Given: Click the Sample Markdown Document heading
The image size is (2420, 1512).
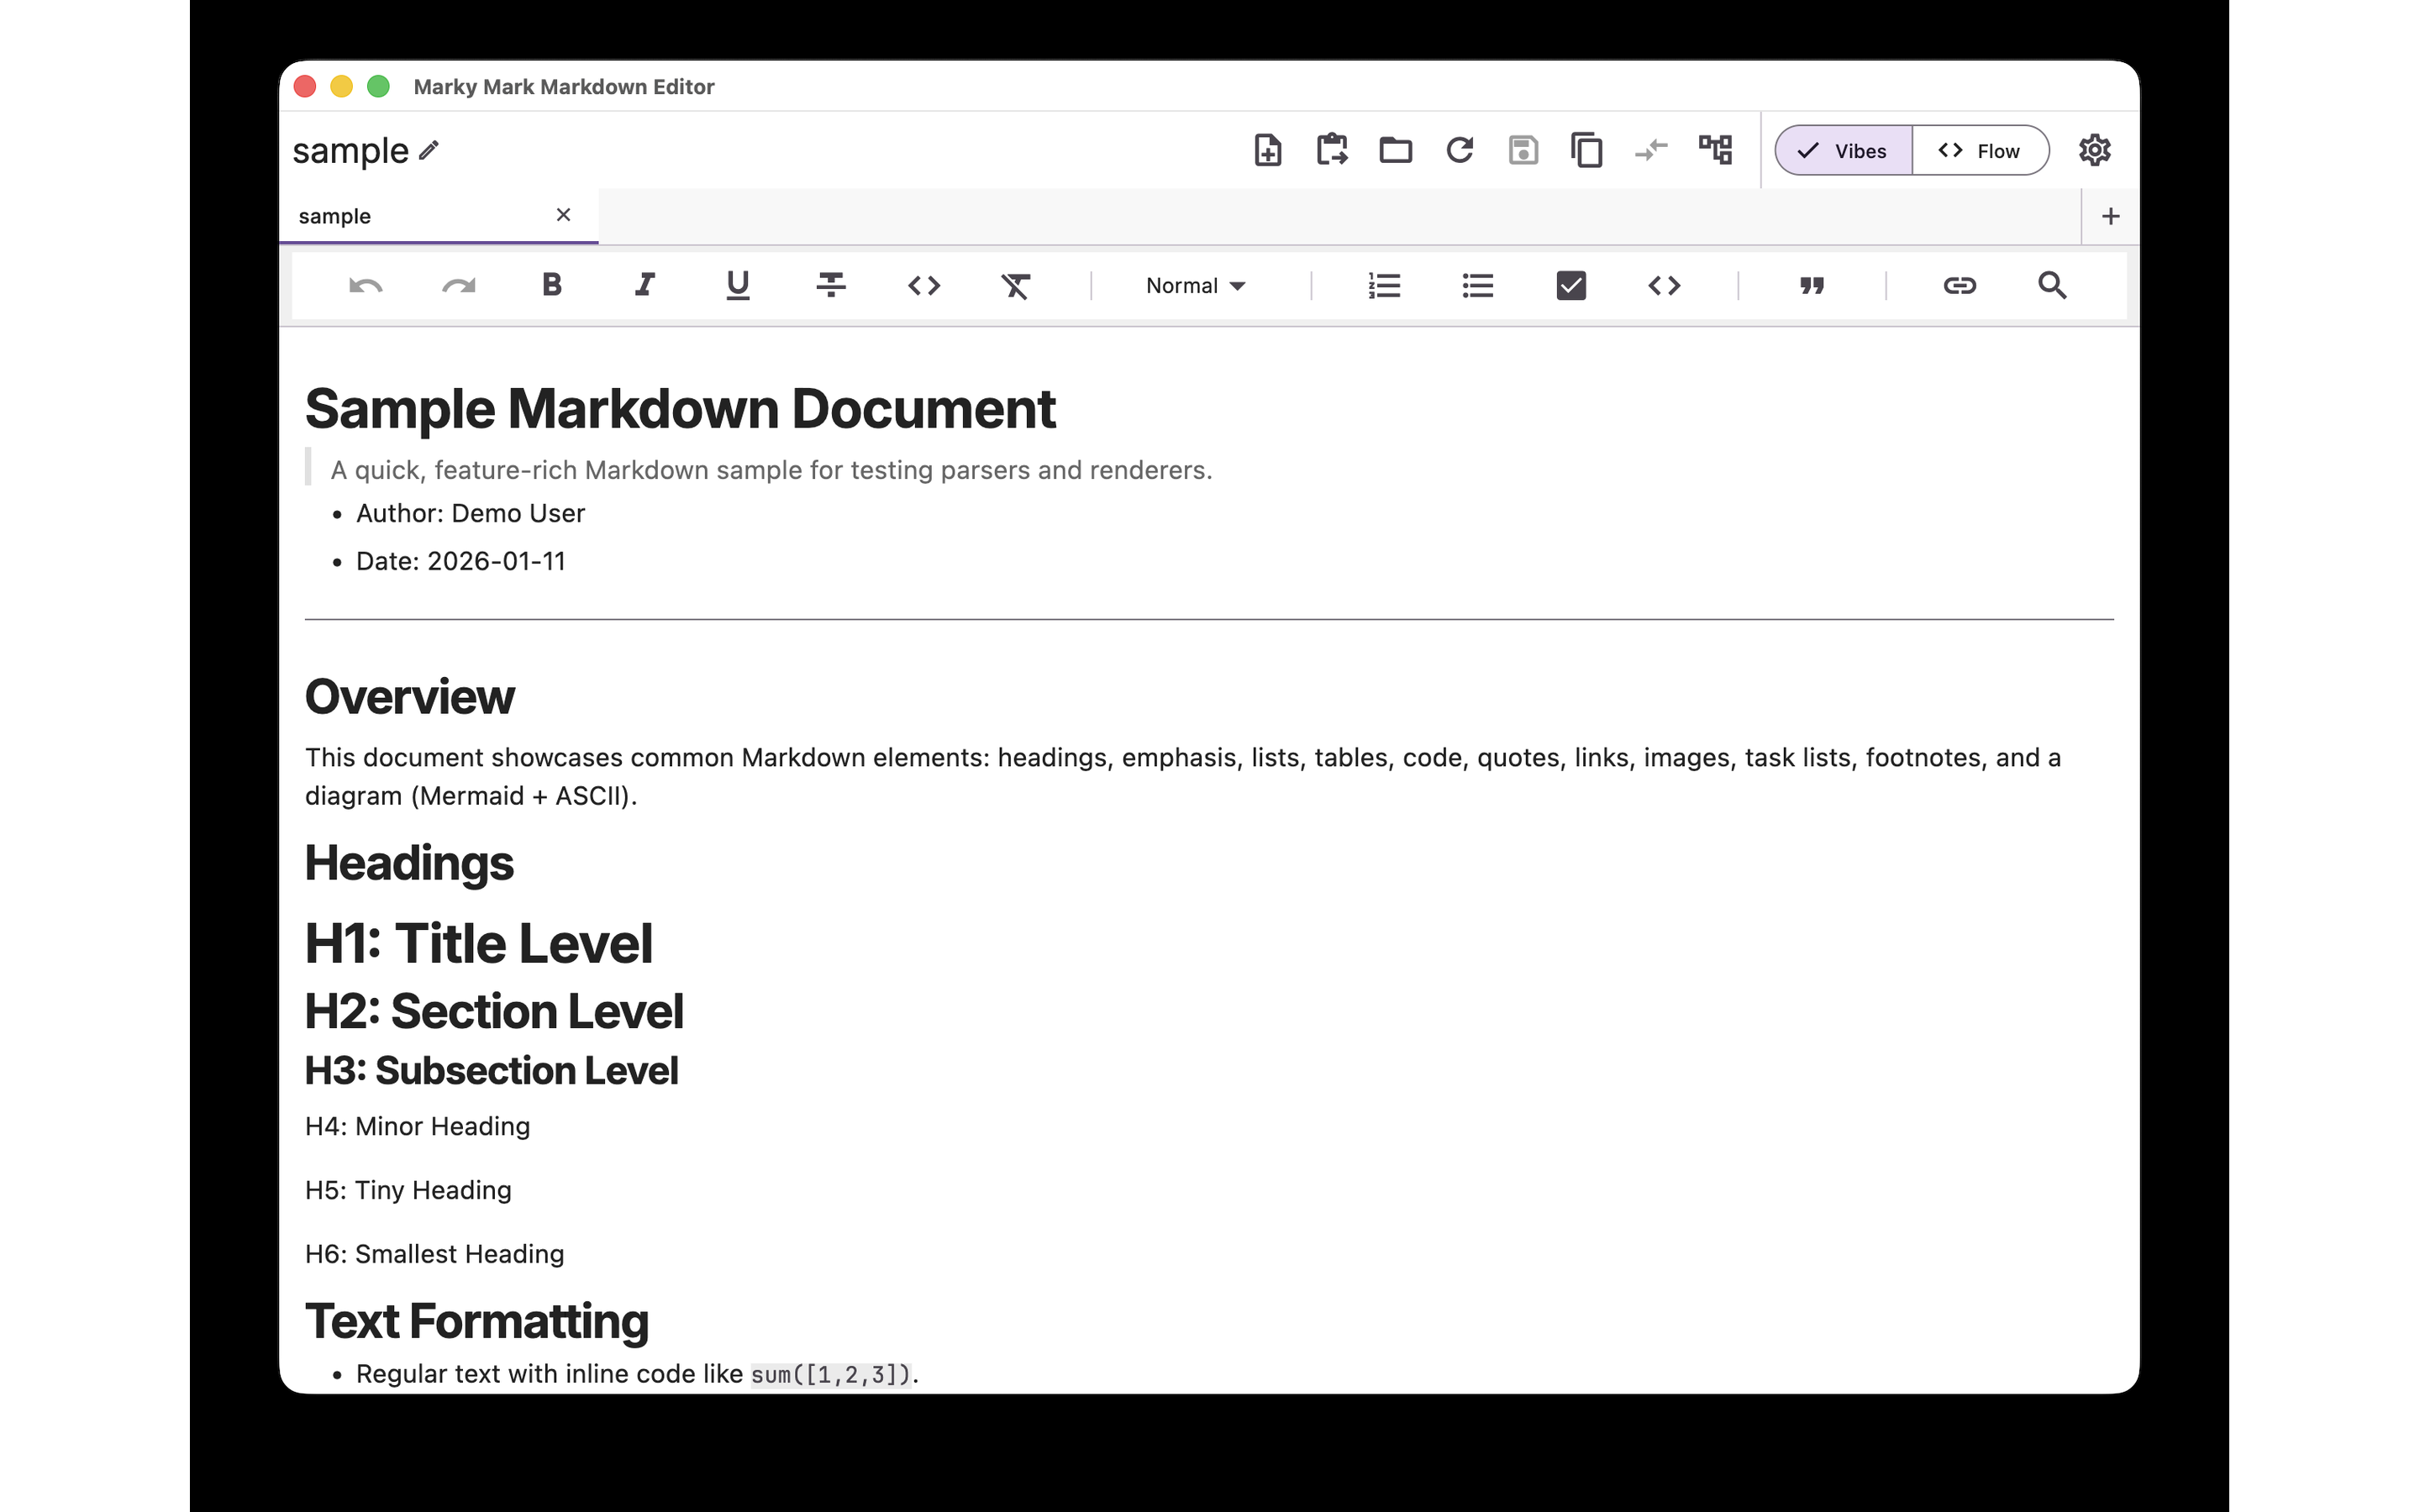Looking at the screenshot, I should (x=680, y=409).
